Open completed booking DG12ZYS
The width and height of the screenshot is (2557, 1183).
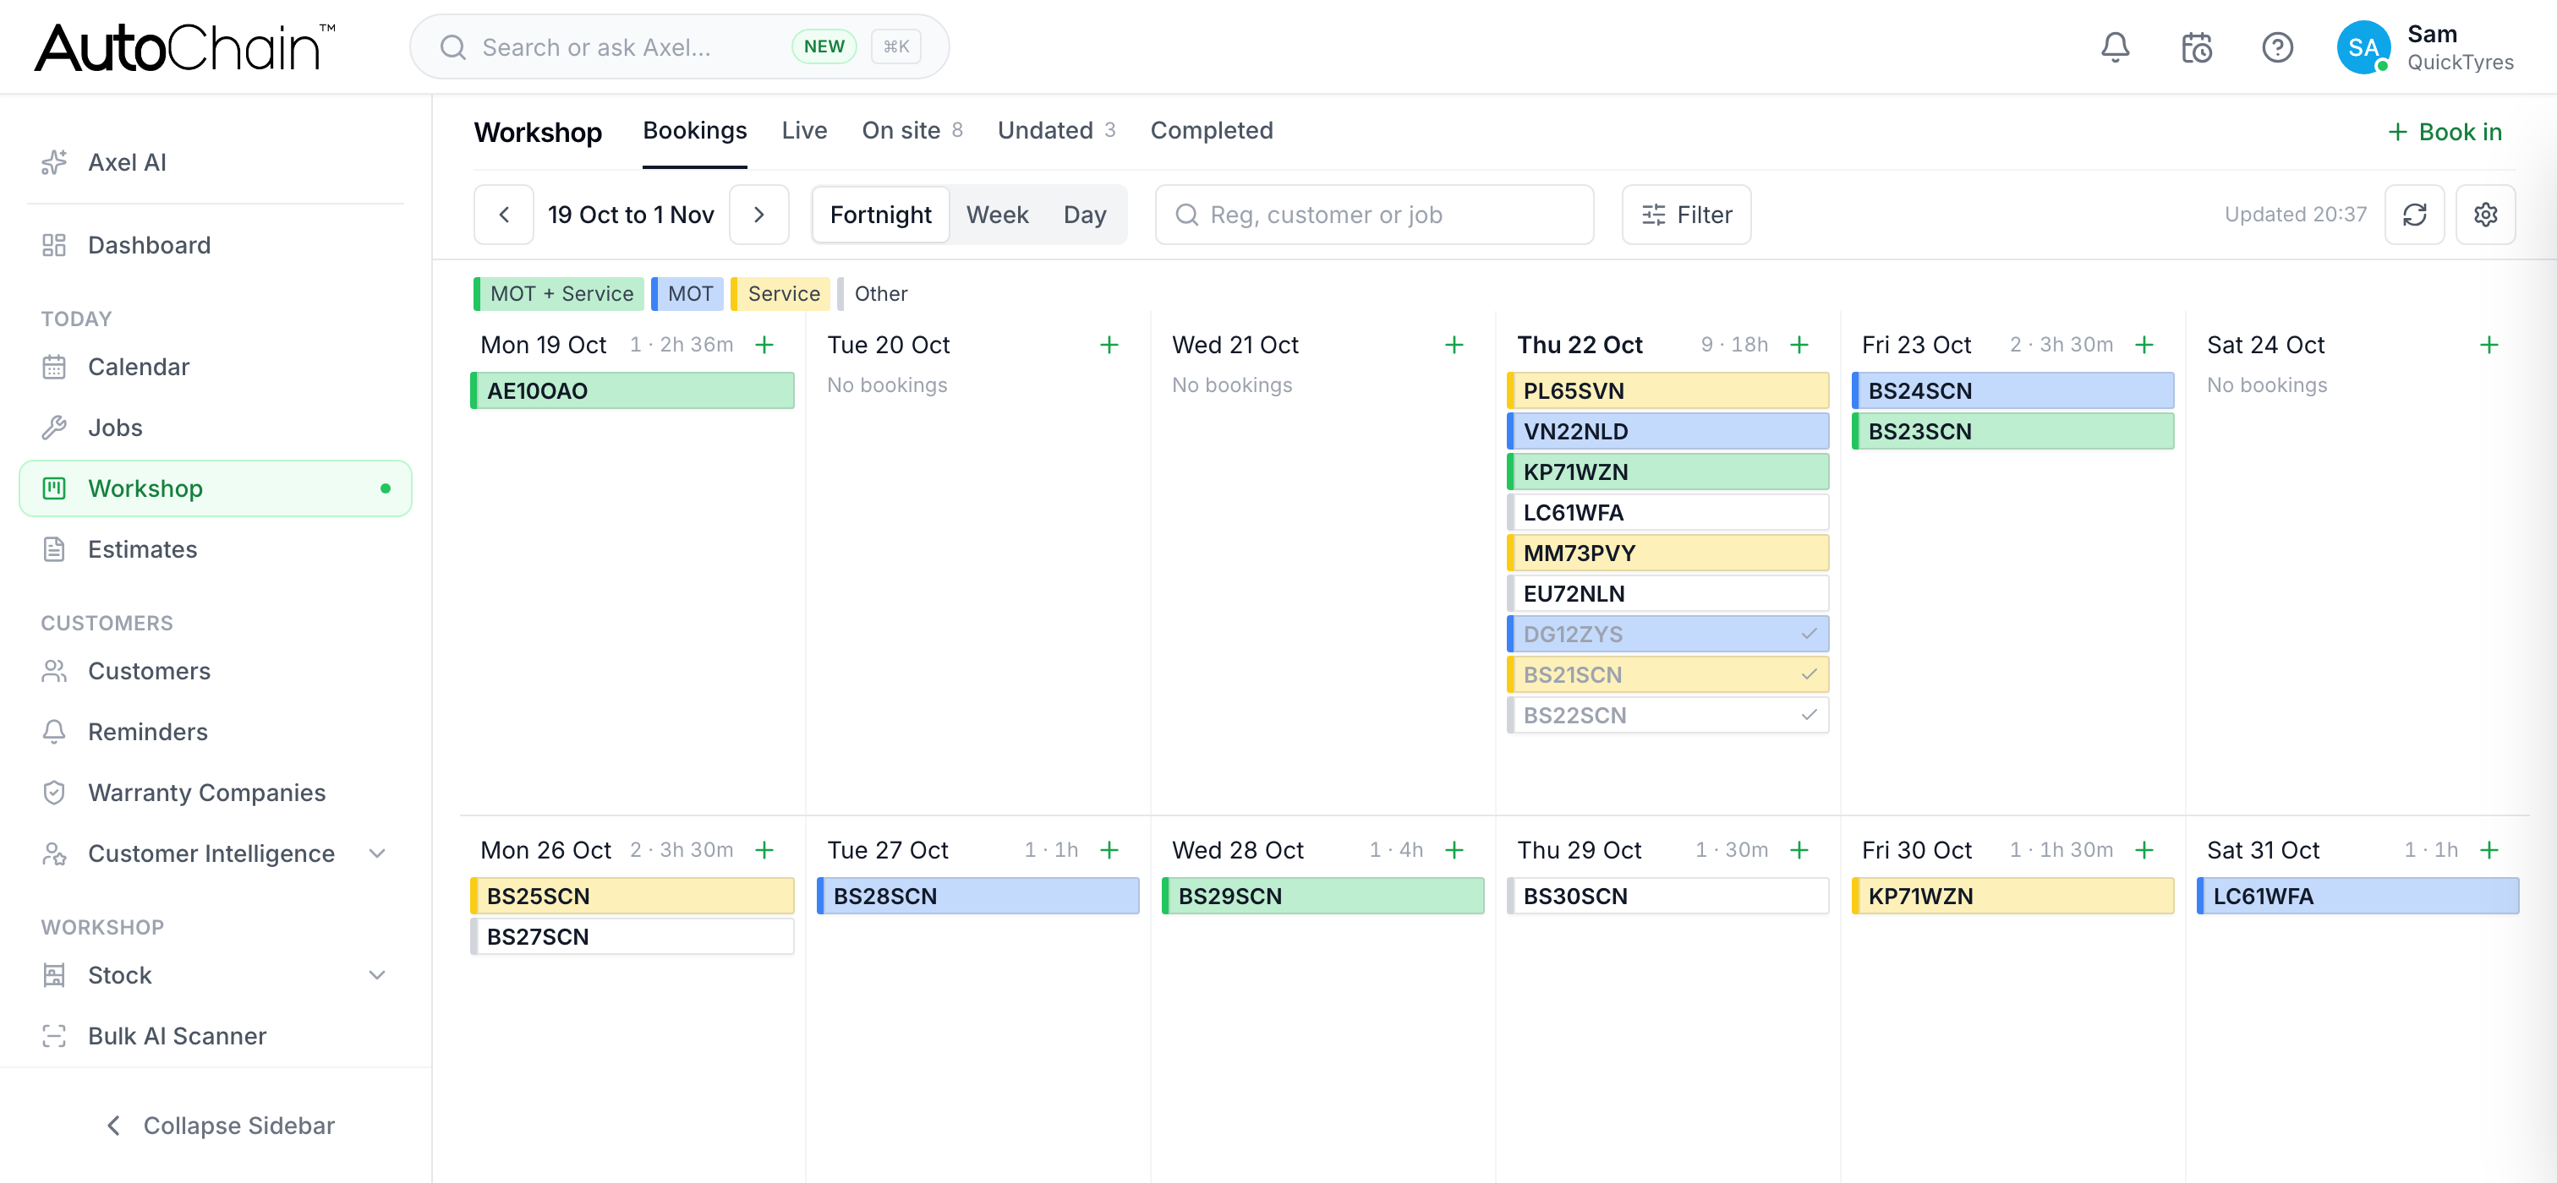1667,634
